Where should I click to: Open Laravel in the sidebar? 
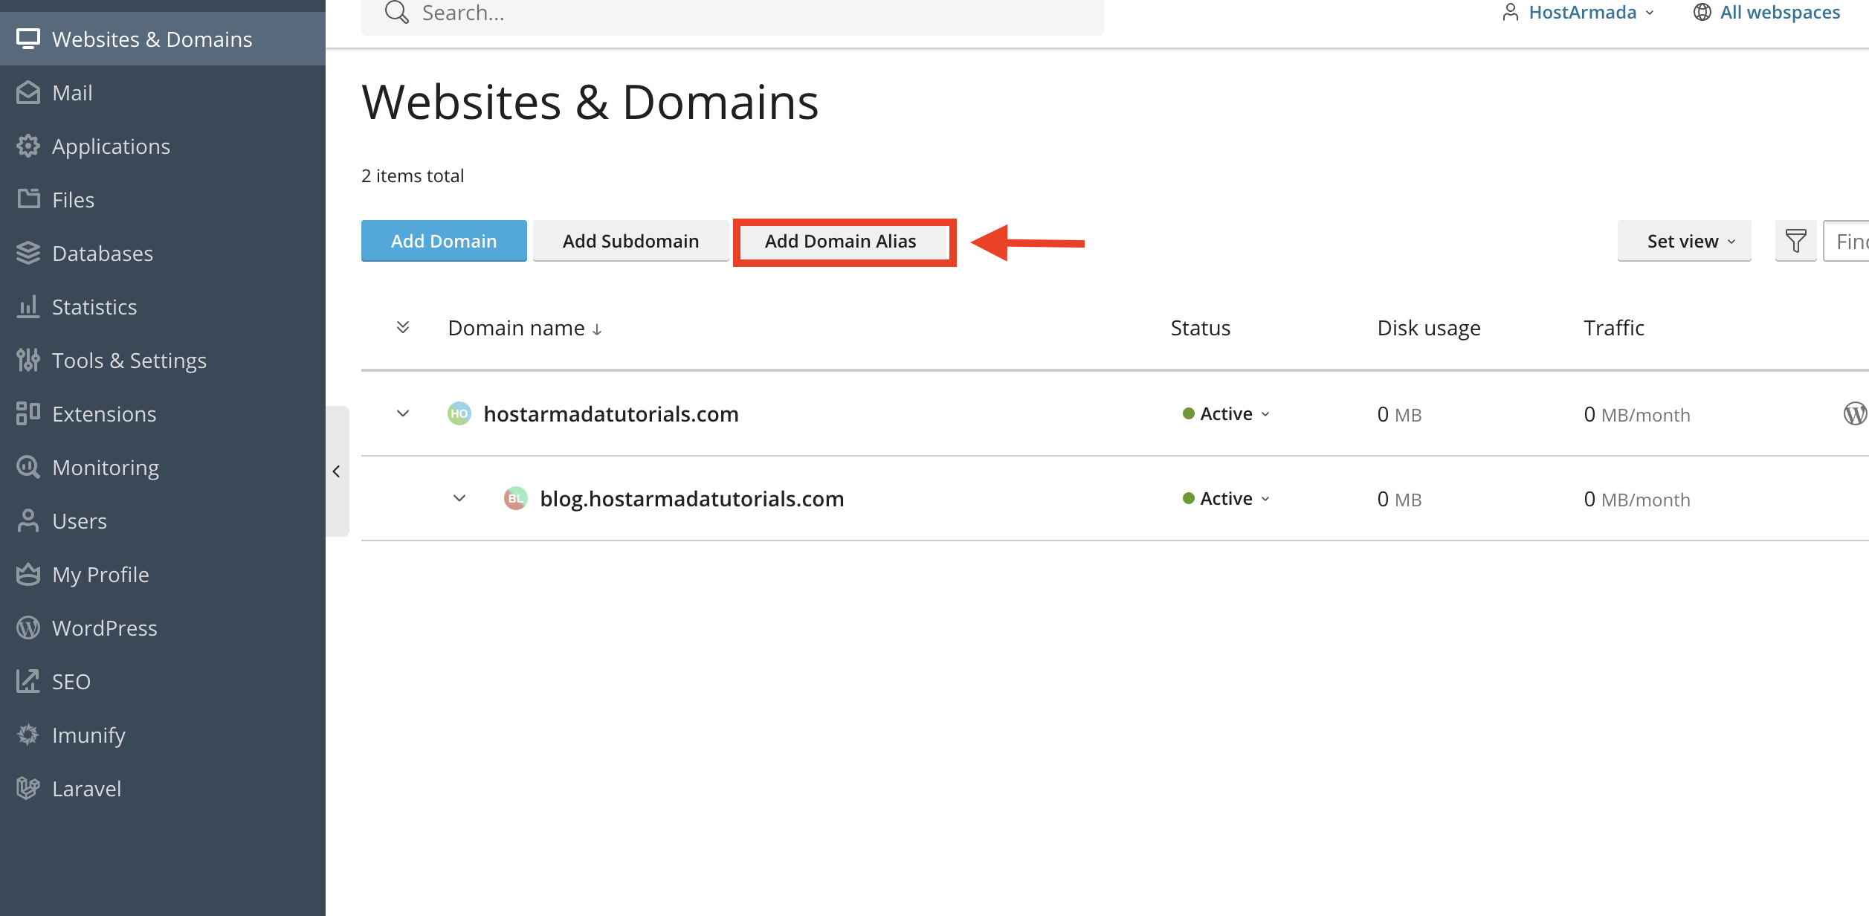pyautogui.click(x=163, y=788)
